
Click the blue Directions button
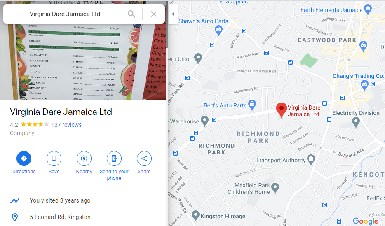point(24,158)
